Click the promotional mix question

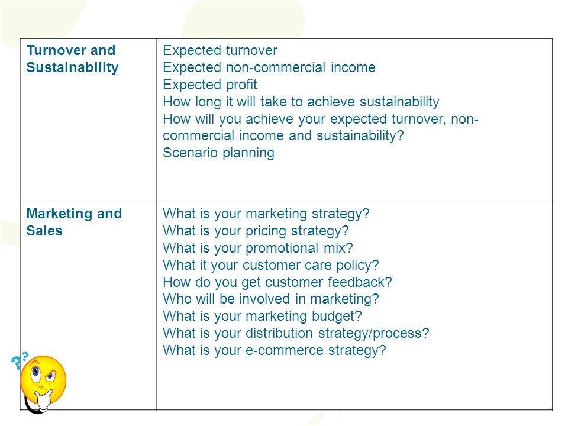(257, 248)
